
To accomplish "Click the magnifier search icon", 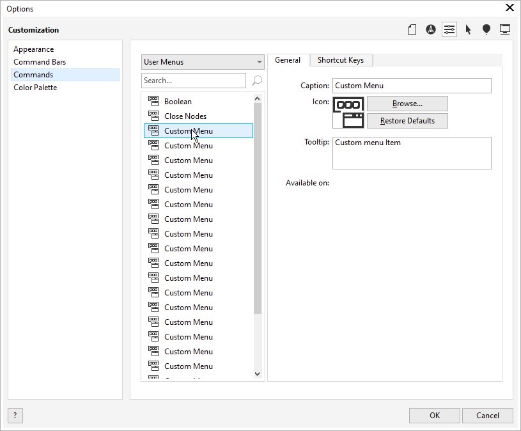I will 257,81.
